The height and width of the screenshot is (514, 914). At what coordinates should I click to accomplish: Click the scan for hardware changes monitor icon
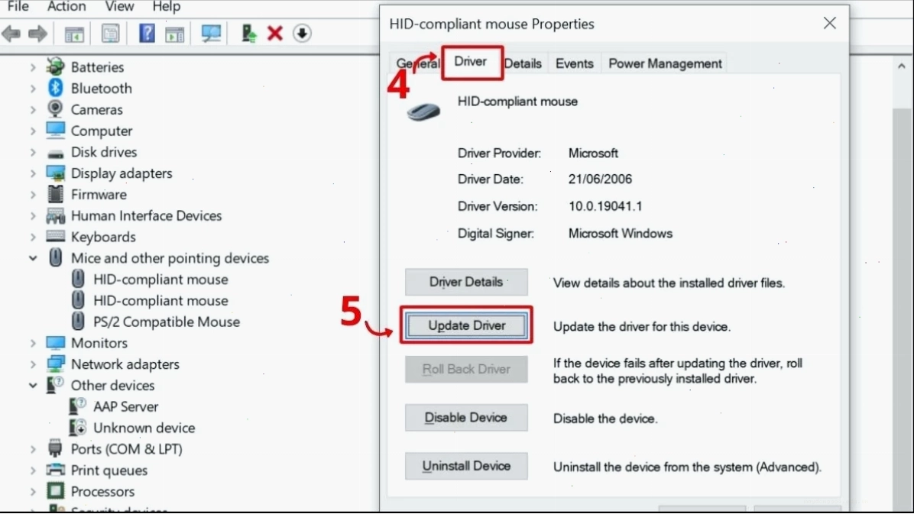(211, 33)
